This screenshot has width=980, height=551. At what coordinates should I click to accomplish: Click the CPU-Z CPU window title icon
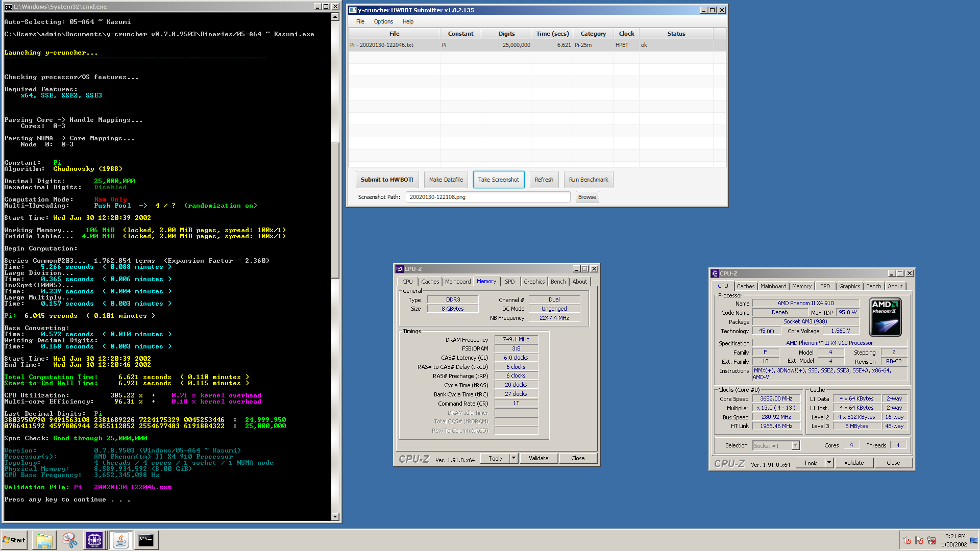[715, 273]
